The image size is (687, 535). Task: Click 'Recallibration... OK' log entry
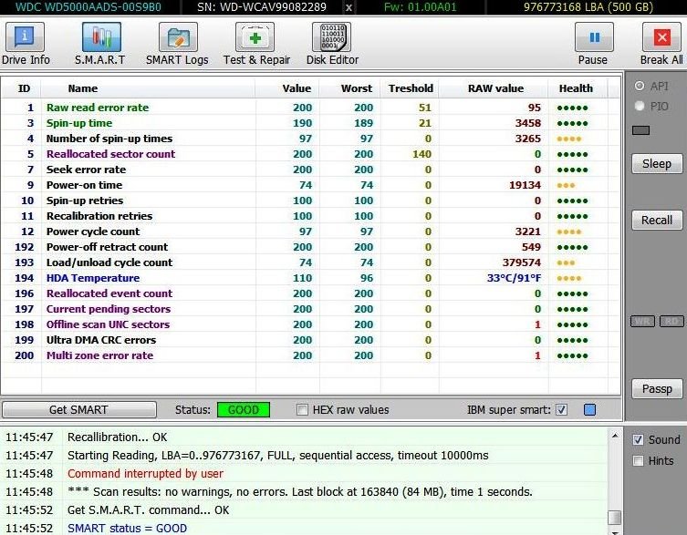pos(118,437)
